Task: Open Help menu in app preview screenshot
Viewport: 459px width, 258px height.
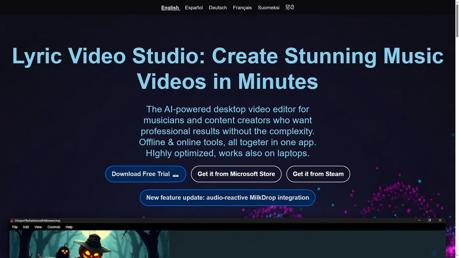Action: tap(69, 227)
